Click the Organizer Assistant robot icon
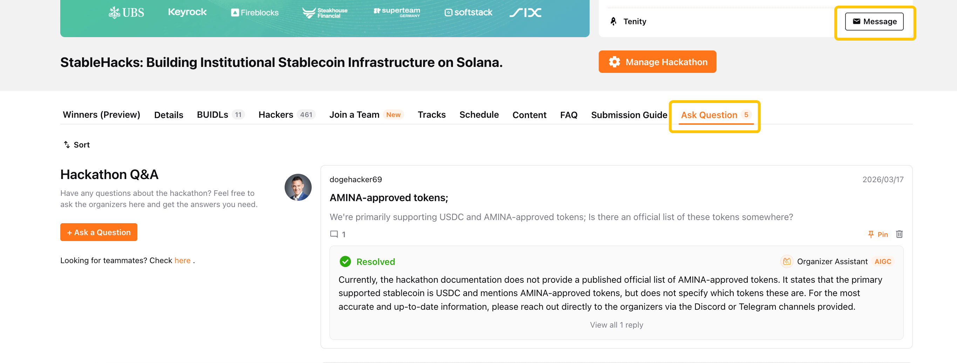The height and width of the screenshot is (363, 957). point(787,262)
